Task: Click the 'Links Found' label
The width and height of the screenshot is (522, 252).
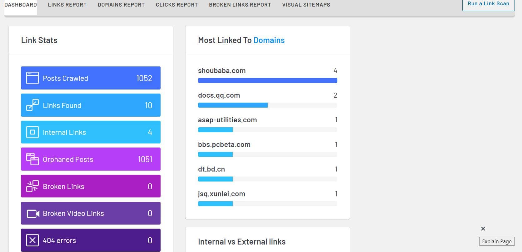Action: (x=62, y=105)
